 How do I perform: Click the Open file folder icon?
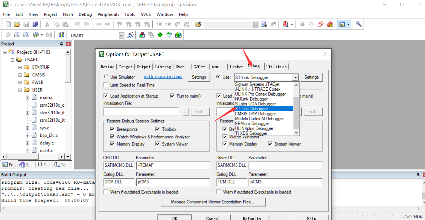[x=17, y=24]
